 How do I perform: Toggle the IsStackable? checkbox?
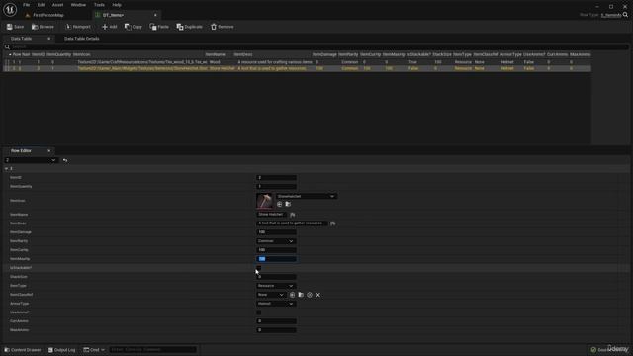click(259, 268)
